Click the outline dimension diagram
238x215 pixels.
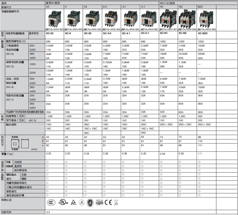20,143
